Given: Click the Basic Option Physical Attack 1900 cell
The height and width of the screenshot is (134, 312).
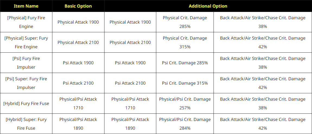Looking at the screenshot, I should click(x=78, y=22).
